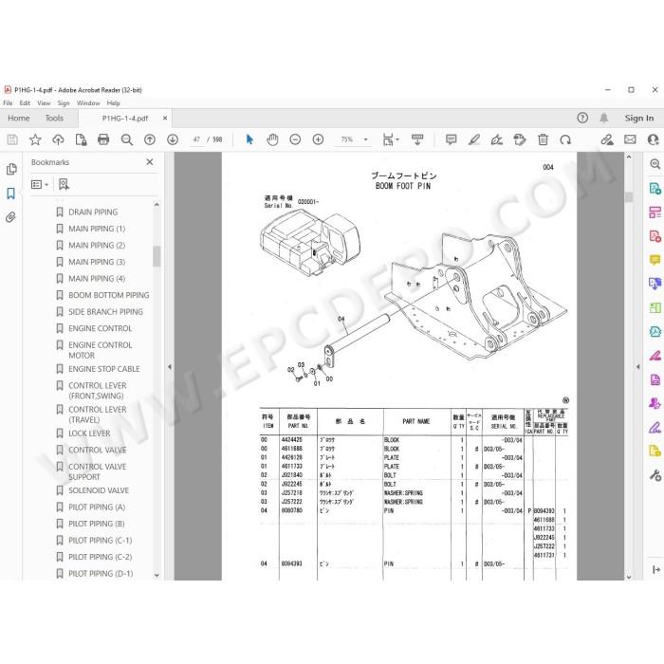The image size is (664, 664).
Task: Open Fill and Sign tool in right pane
Action: pyautogui.click(x=655, y=427)
